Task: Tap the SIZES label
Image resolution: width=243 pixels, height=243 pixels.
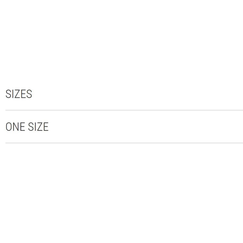Action: pos(19,94)
